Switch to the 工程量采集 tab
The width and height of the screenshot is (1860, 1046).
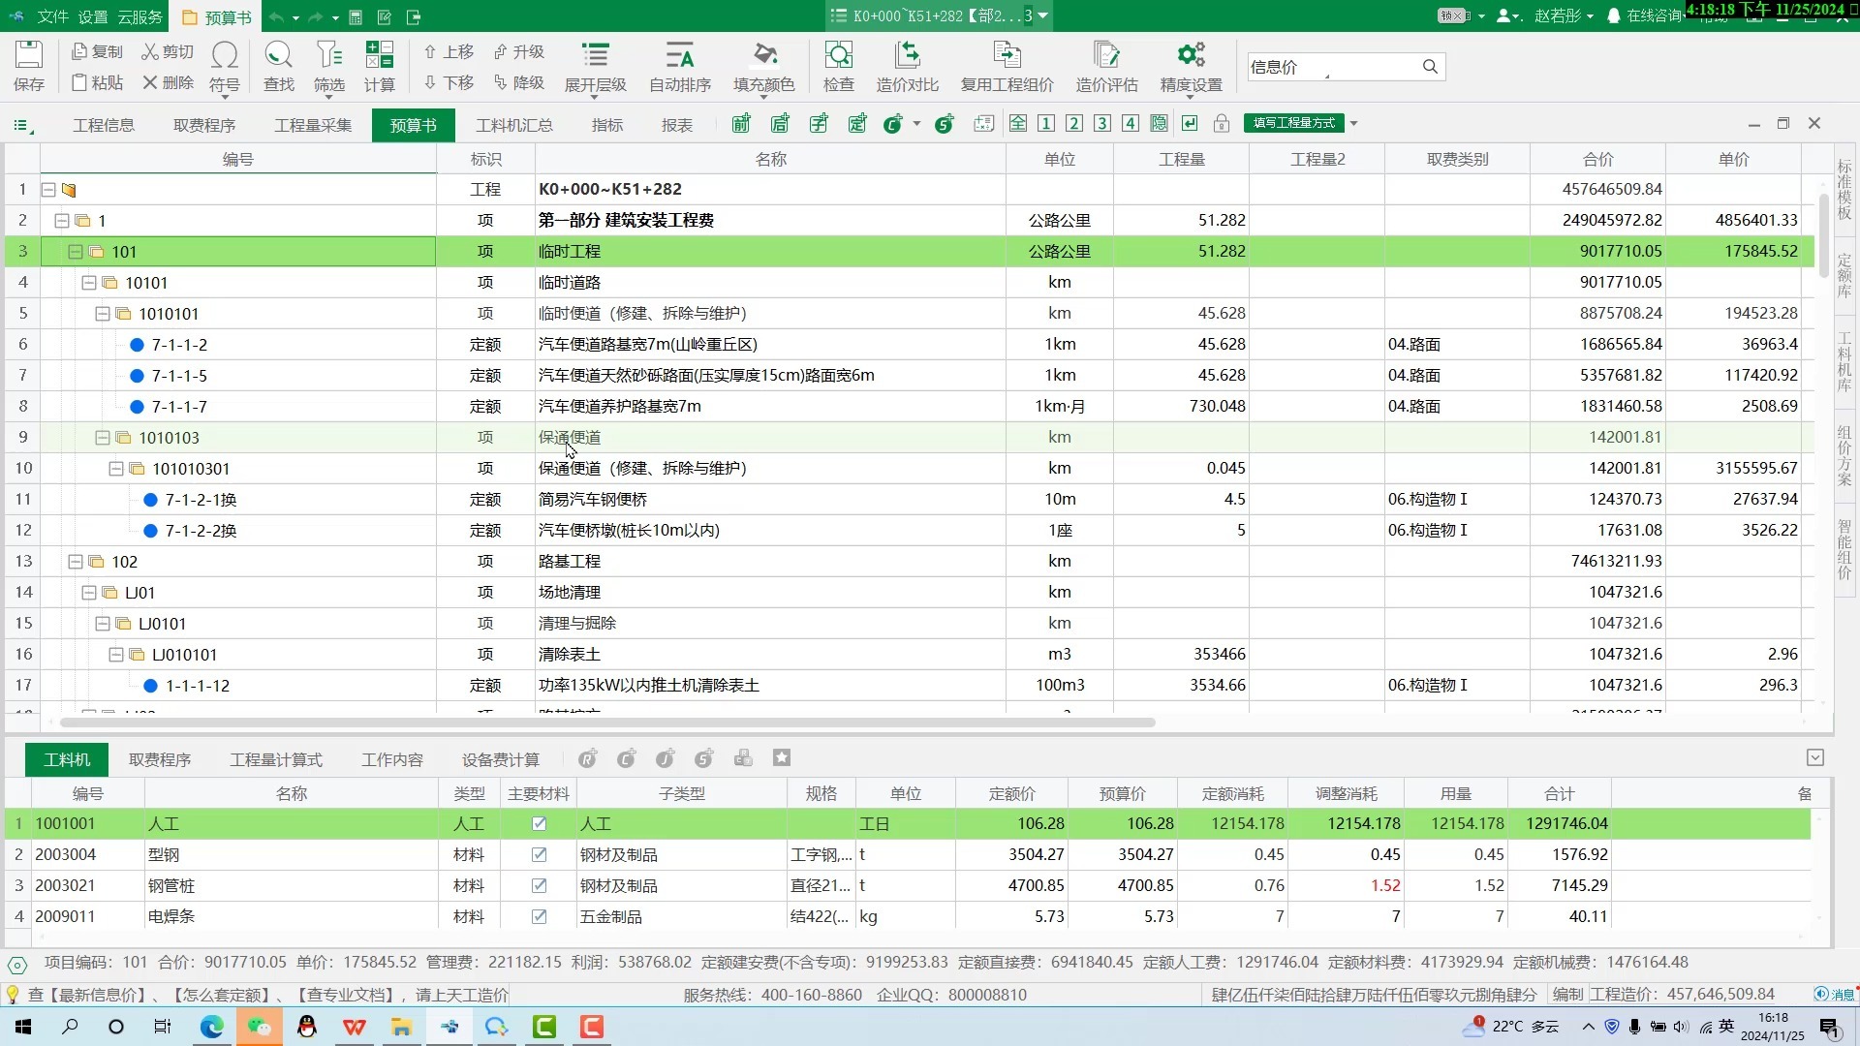tap(313, 125)
